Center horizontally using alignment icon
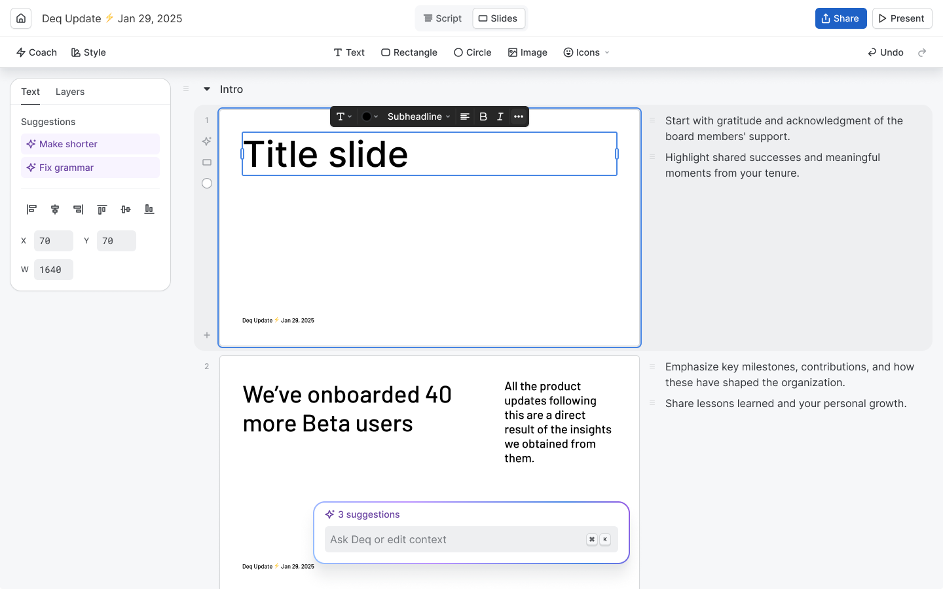 coord(55,209)
